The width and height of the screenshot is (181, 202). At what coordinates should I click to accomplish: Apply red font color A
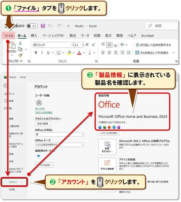[x=79, y=52]
